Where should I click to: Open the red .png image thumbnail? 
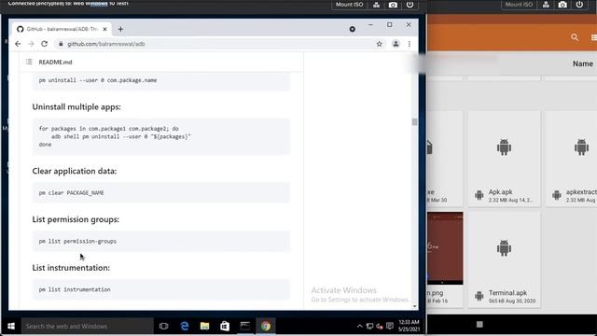pos(445,248)
